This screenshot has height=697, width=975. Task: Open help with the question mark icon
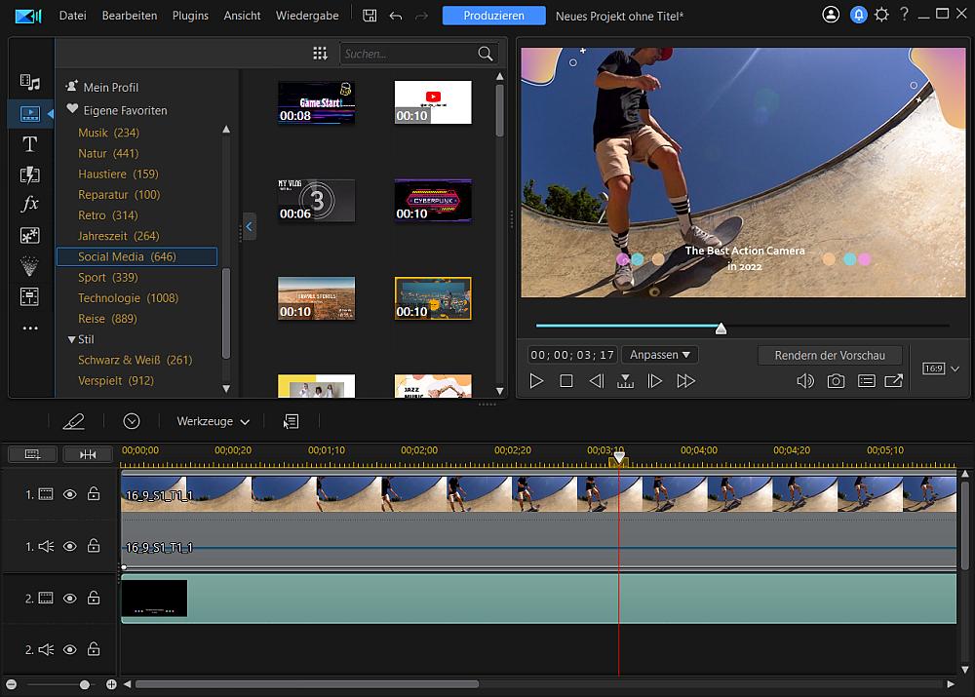(904, 15)
